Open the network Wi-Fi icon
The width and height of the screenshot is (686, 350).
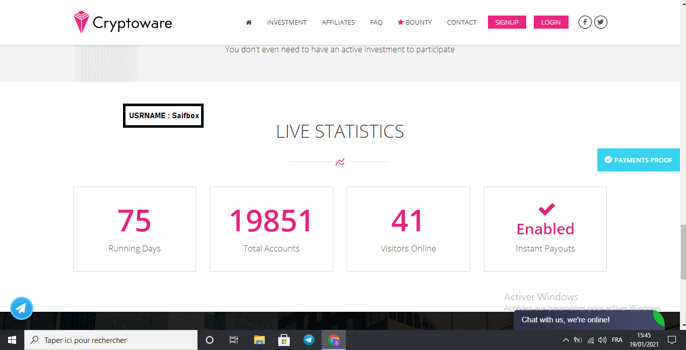pos(591,340)
